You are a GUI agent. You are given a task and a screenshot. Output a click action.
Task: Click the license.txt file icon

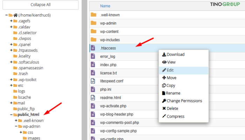93,73
